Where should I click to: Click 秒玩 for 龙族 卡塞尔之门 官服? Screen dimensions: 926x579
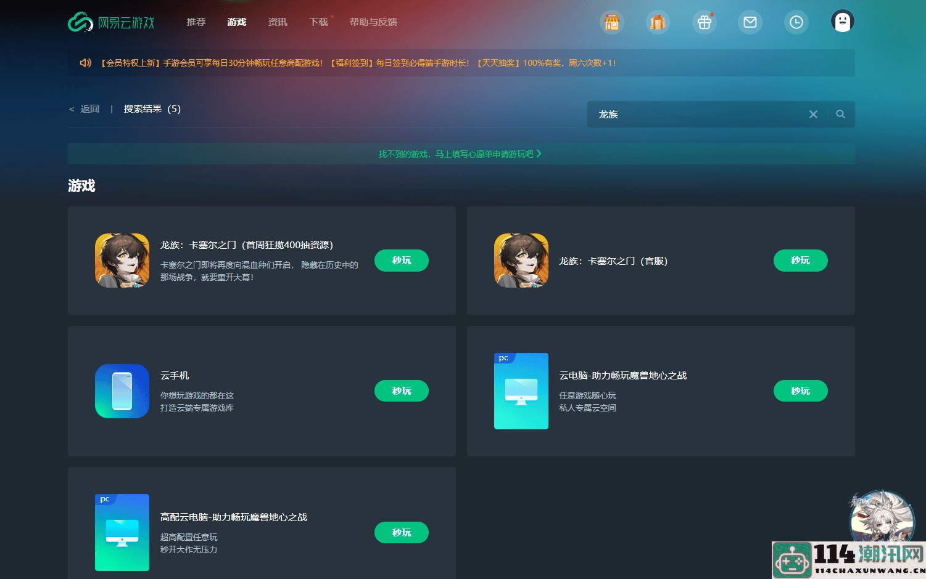click(801, 261)
